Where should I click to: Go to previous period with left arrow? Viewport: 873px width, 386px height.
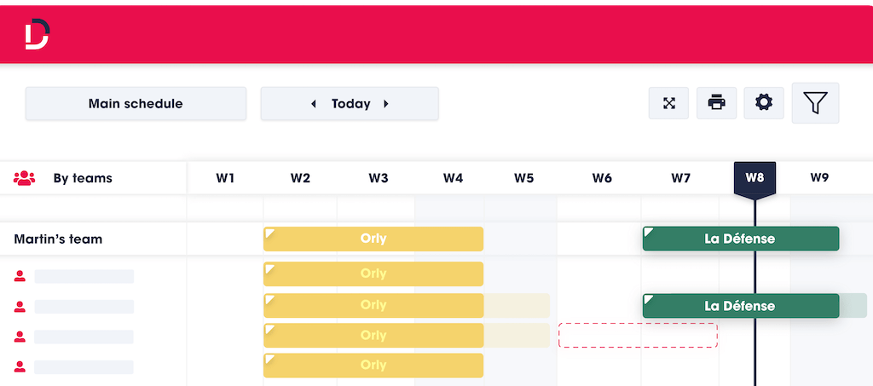point(313,104)
